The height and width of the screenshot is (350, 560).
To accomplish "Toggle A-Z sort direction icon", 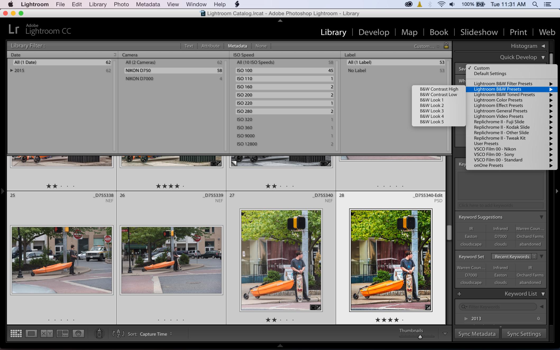I will pyautogui.click(x=118, y=334).
